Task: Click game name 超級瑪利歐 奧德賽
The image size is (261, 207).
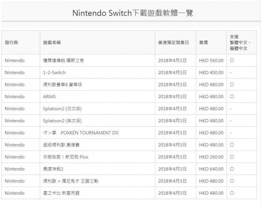Action: pyautogui.click(x=62, y=145)
